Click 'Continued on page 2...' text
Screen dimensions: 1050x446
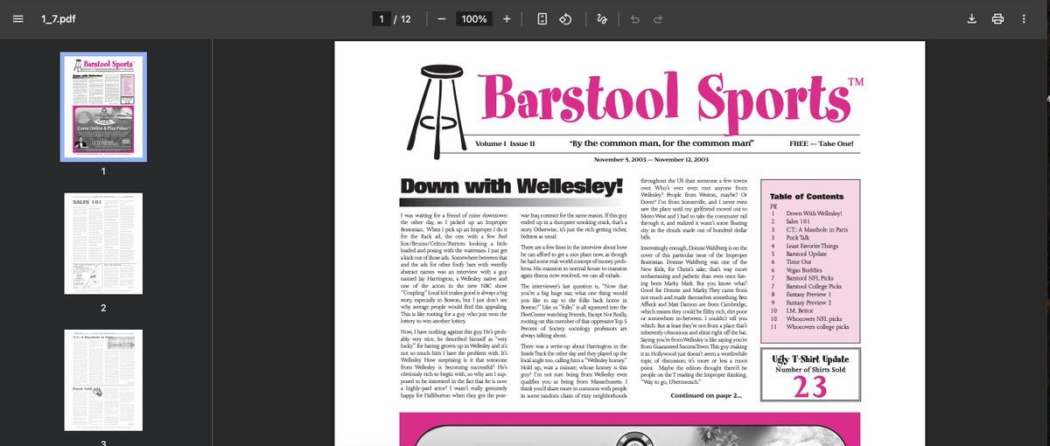(705, 395)
